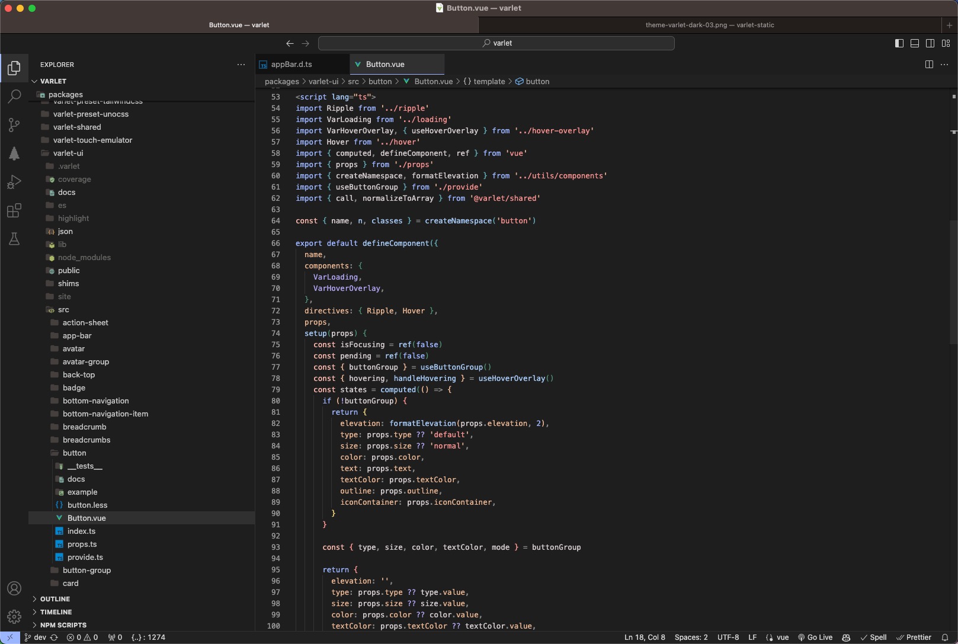This screenshot has height=644, width=958.
Task: Toggle the secondary sidebar layout icon
Action: [930, 43]
